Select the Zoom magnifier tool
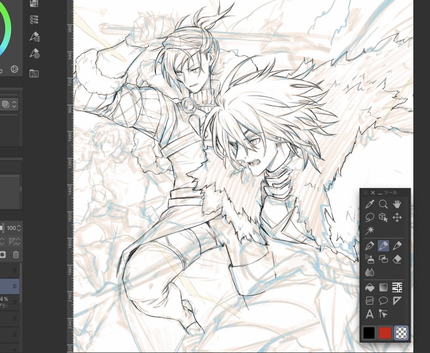The image size is (430, 353). point(383,204)
